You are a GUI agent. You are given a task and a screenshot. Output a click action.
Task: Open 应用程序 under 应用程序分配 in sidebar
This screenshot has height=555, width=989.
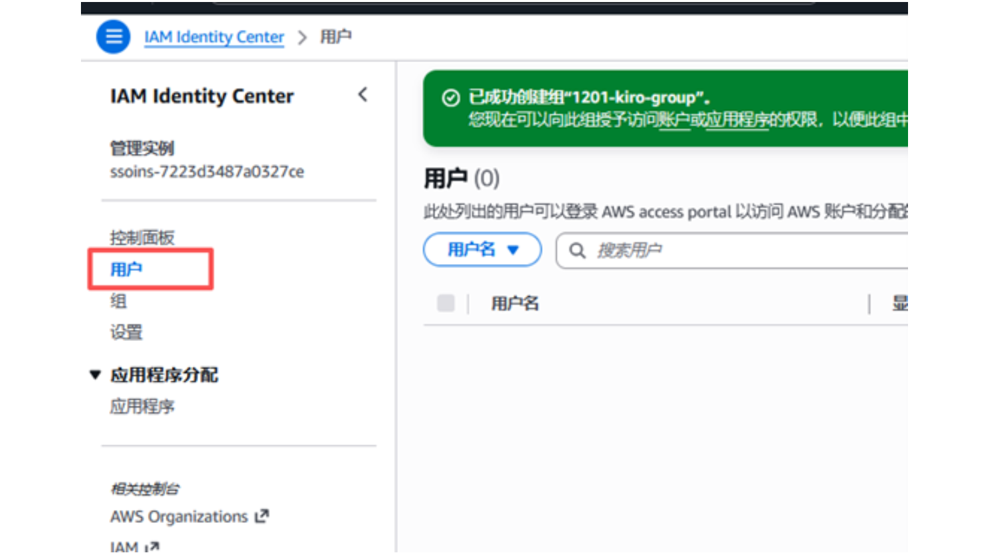click(142, 407)
